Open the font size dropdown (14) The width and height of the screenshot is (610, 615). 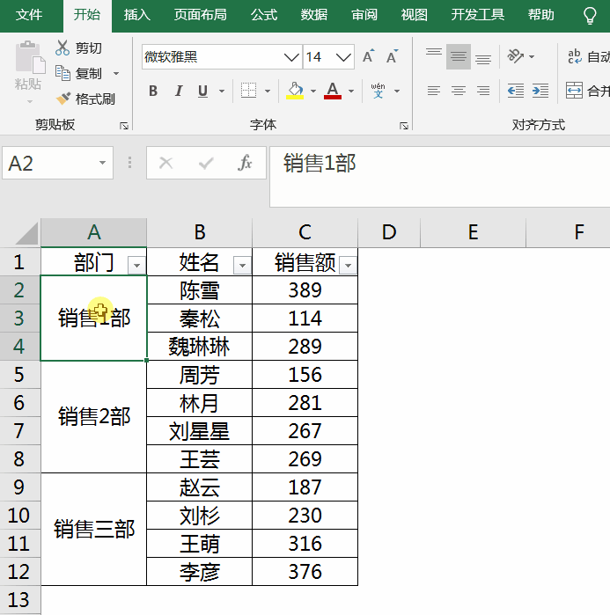tap(343, 57)
